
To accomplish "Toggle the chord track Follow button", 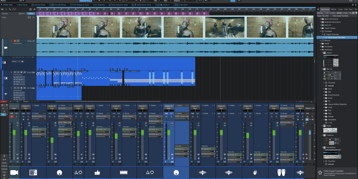I will tap(31, 14).
